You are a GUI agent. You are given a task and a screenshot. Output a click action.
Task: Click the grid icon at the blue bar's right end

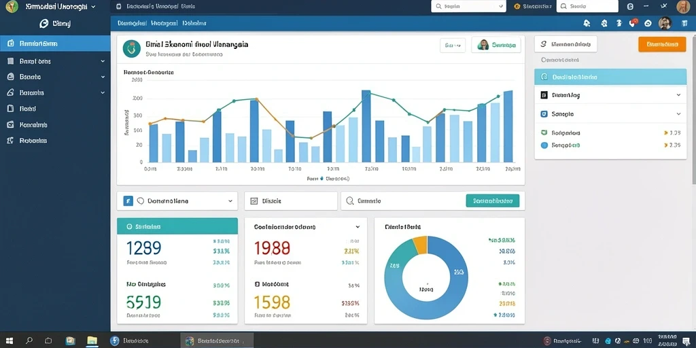point(683,23)
